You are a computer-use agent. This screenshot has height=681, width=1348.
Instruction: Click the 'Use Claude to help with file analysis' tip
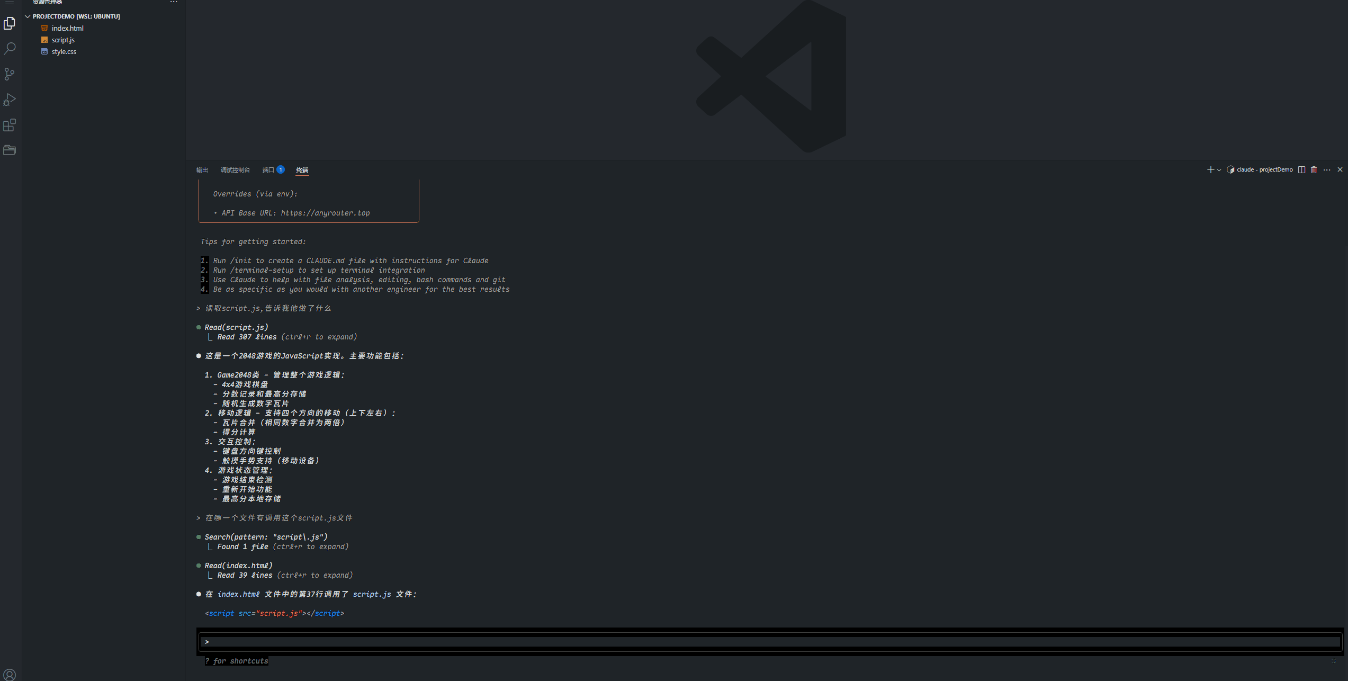pos(353,280)
